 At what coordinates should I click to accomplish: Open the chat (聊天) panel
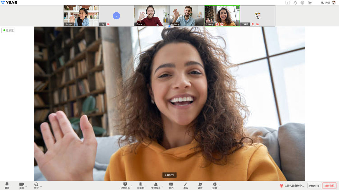171,186
